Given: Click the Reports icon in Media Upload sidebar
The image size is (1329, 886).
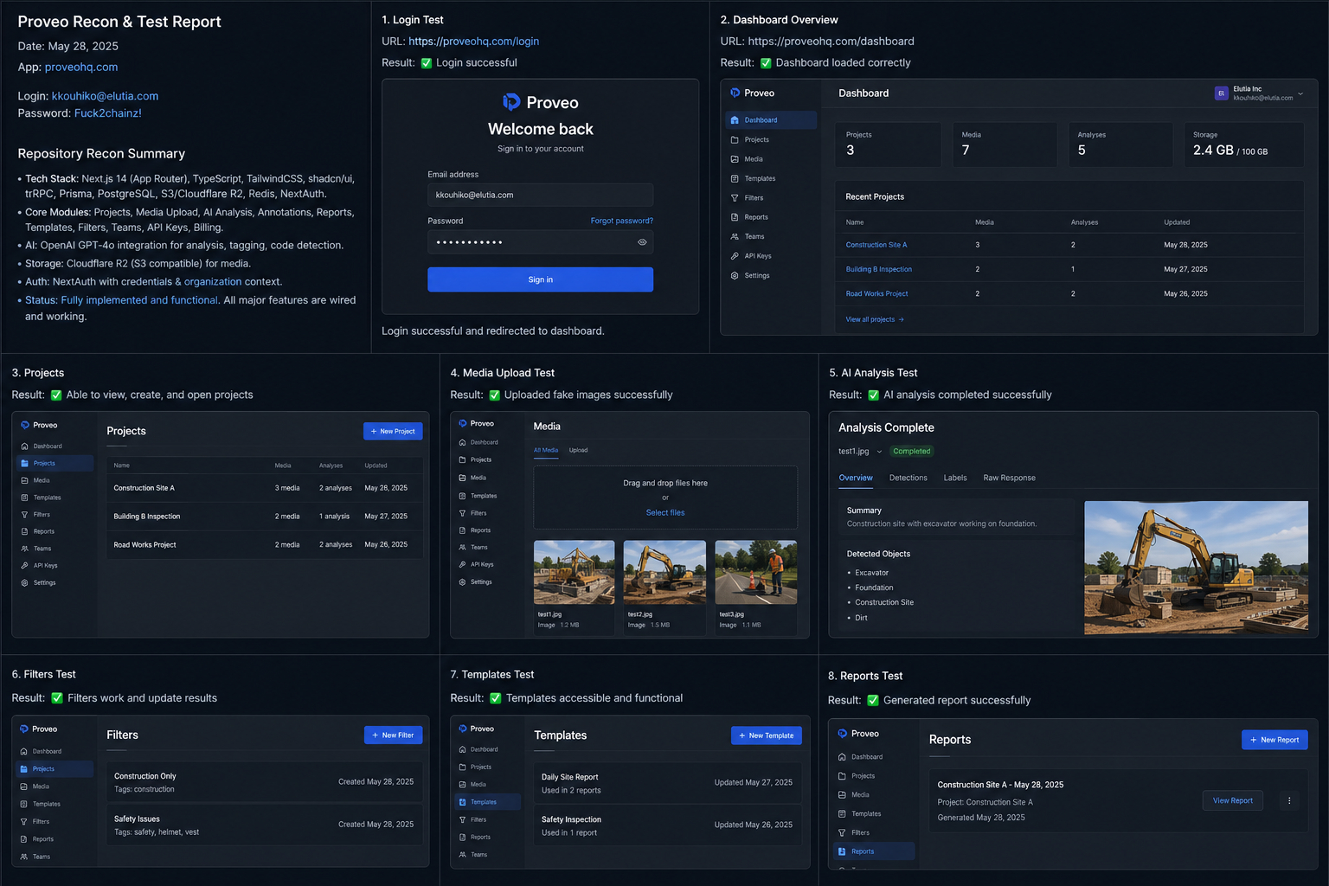Looking at the screenshot, I should 462,530.
